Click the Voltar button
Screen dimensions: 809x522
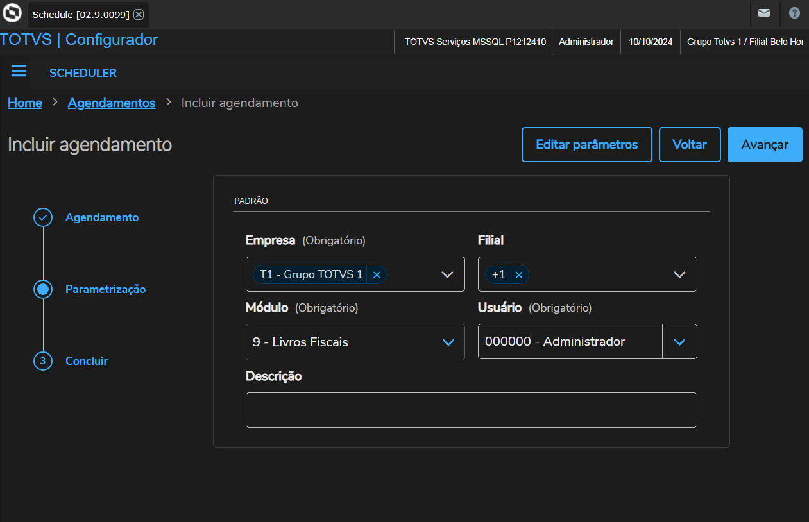690,144
